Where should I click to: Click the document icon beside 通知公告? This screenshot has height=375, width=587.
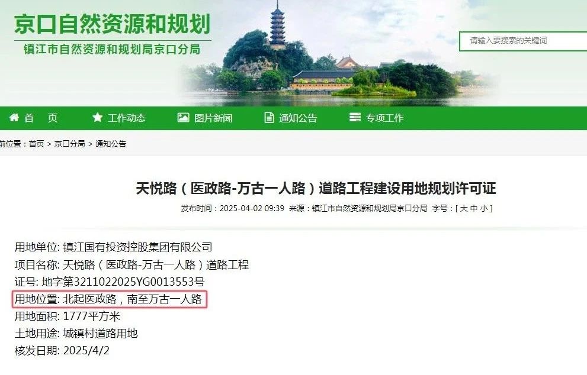269,118
